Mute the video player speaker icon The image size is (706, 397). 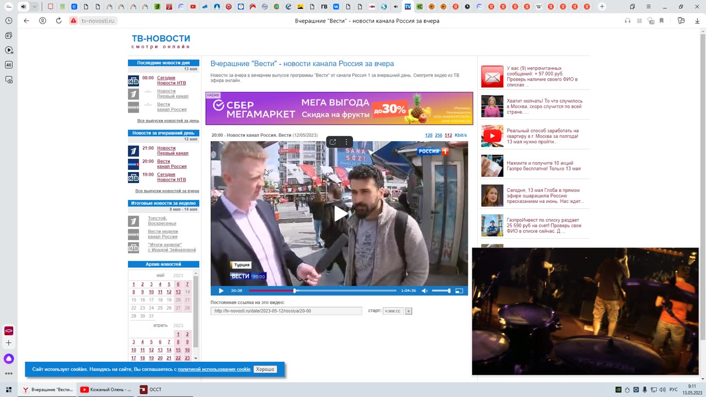pos(425,291)
